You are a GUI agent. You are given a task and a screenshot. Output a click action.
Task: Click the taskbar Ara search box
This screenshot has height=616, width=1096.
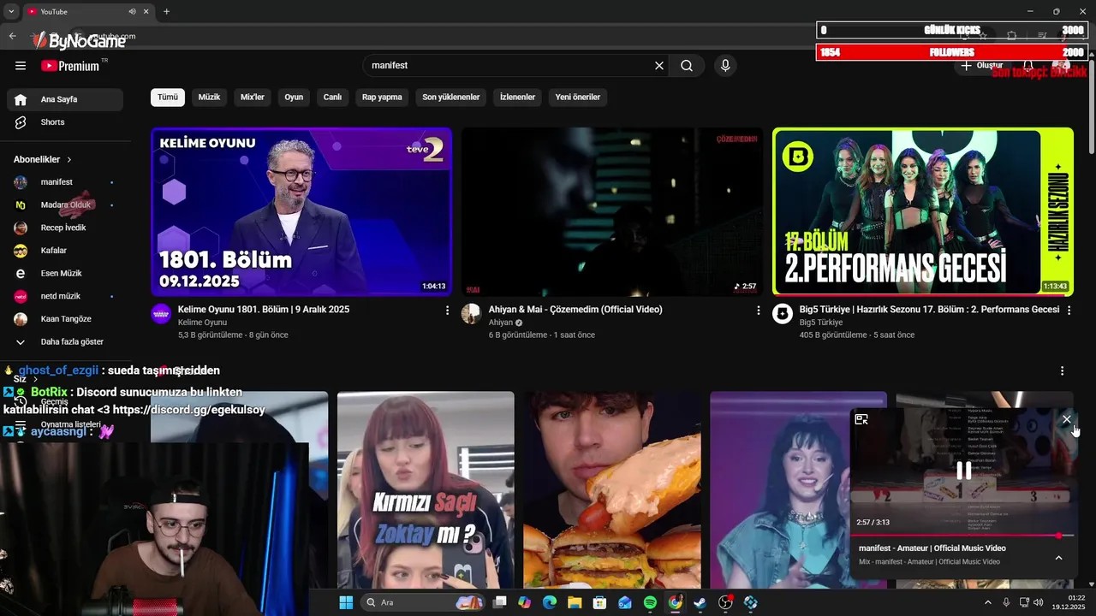(423, 602)
